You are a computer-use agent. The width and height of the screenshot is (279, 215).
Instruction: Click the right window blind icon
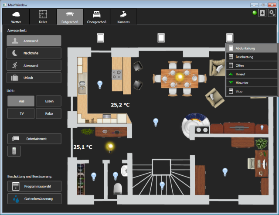point(230,38)
